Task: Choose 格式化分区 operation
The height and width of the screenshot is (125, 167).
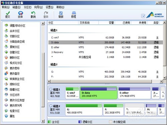Action: (13, 63)
